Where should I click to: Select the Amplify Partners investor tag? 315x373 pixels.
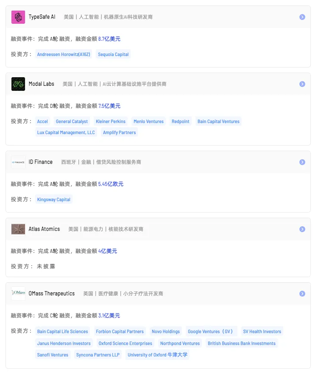coord(119,132)
